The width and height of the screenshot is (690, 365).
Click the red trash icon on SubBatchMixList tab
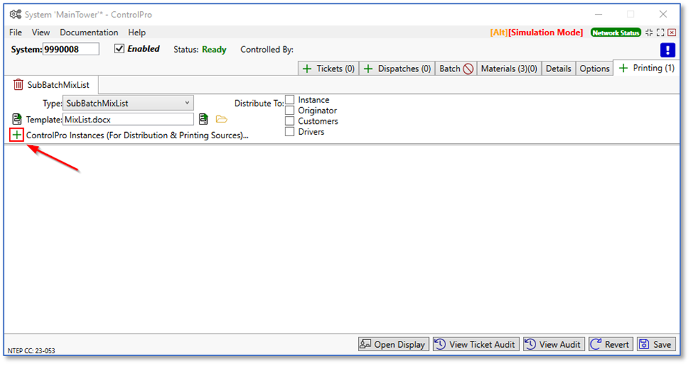(x=19, y=85)
